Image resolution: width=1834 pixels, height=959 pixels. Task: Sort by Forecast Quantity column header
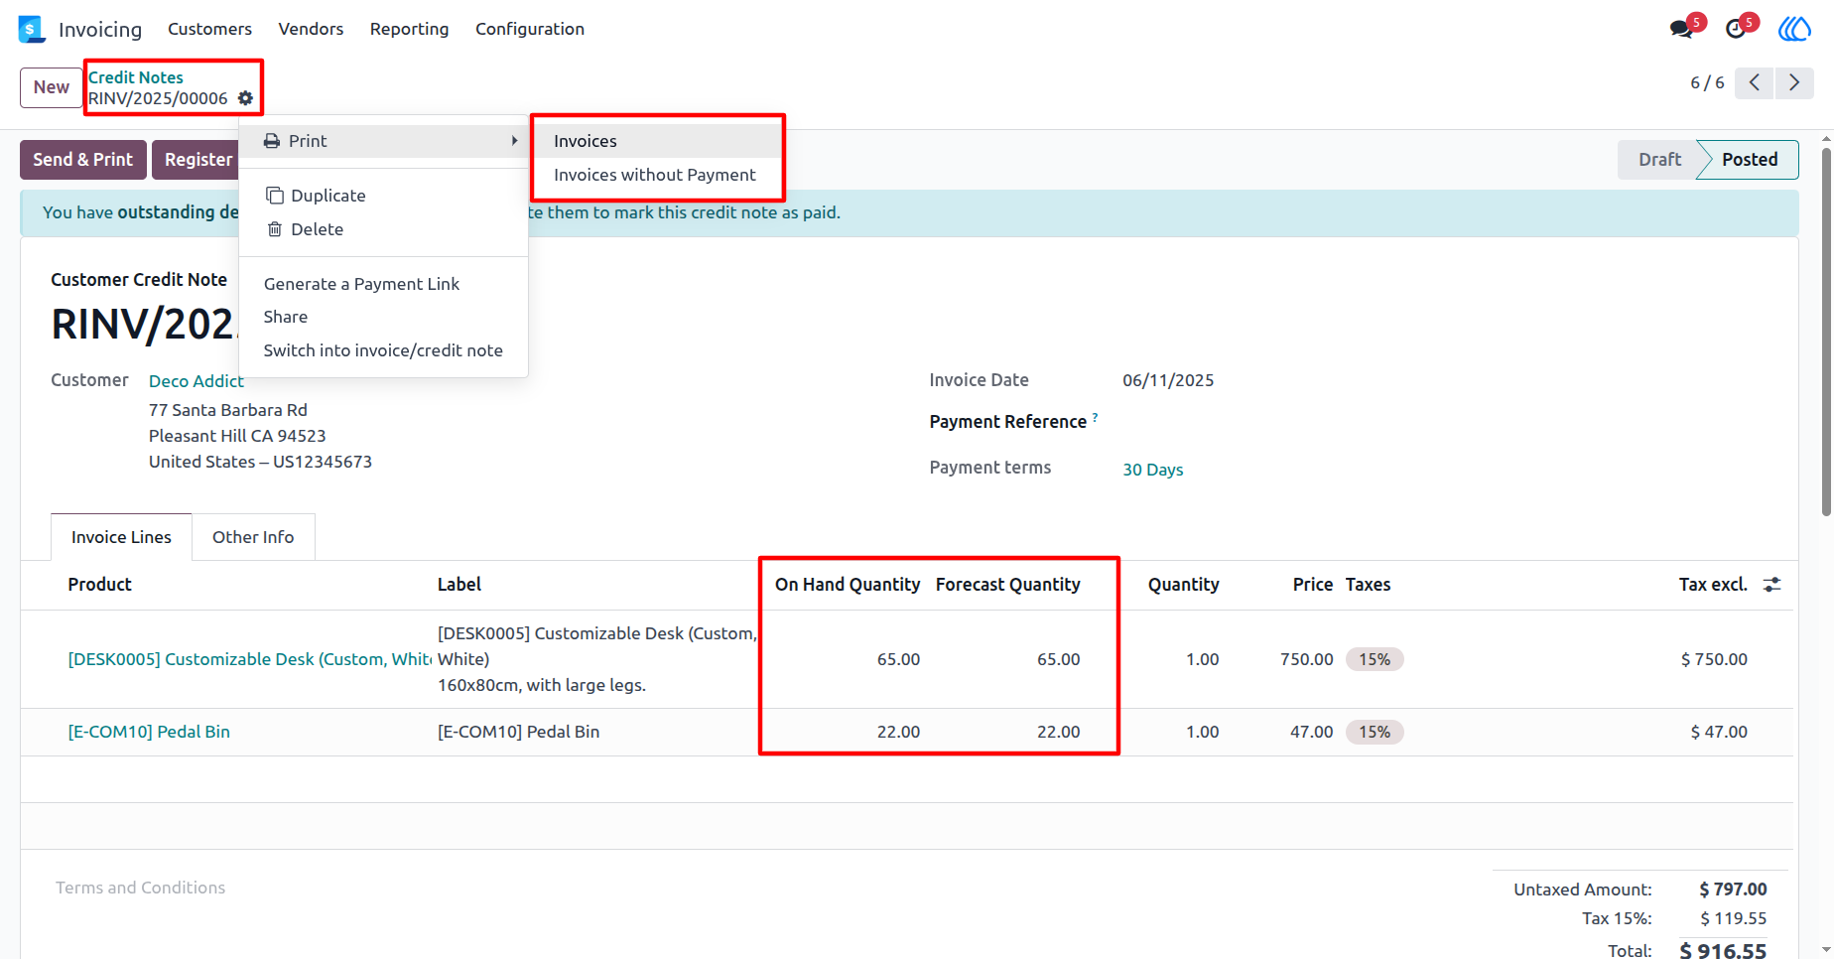pos(1007,585)
